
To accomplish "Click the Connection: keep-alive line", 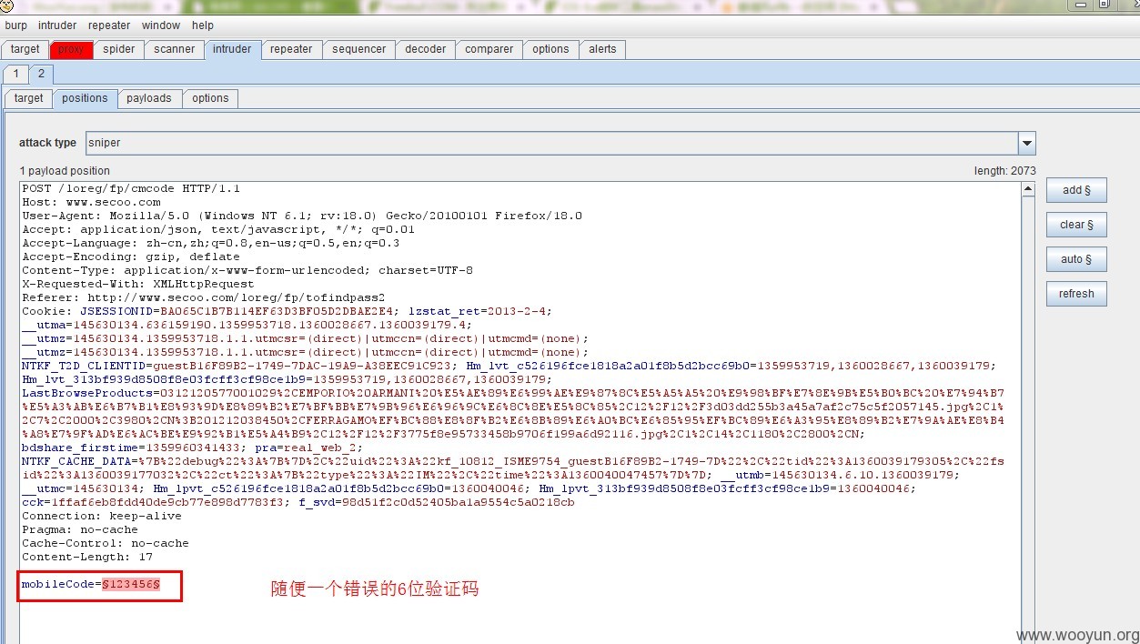I will point(101,516).
